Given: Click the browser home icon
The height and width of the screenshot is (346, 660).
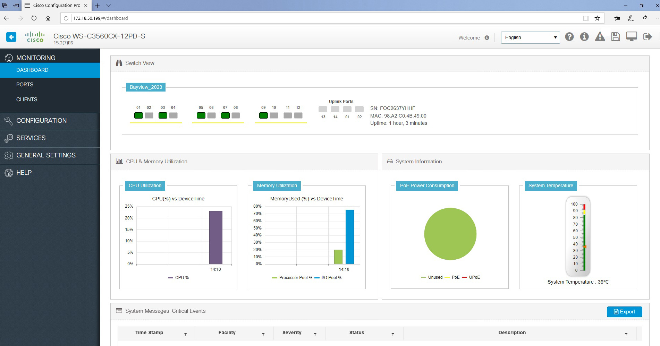Looking at the screenshot, I should click(48, 18).
